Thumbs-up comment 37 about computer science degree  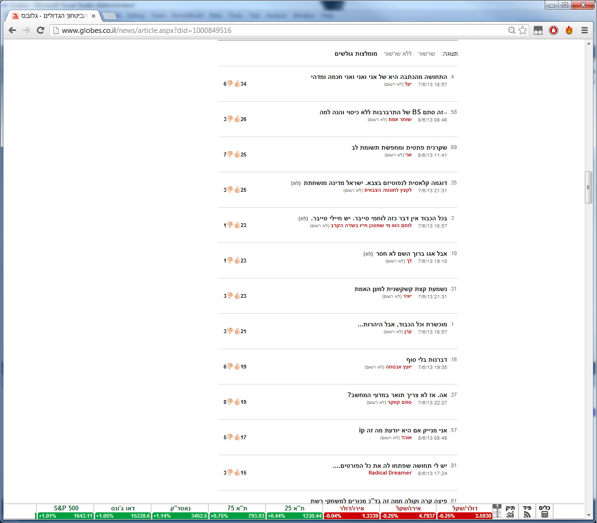(x=237, y=402)
